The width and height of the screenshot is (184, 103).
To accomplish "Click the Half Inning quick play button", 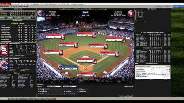I will pos(26,99).
